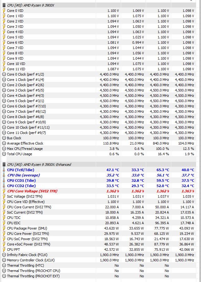The height and width of the screenshot is (282, 201).
Task: Select 'Core 9 Clock (perf #10/9)' label
Action: [26, 122]
